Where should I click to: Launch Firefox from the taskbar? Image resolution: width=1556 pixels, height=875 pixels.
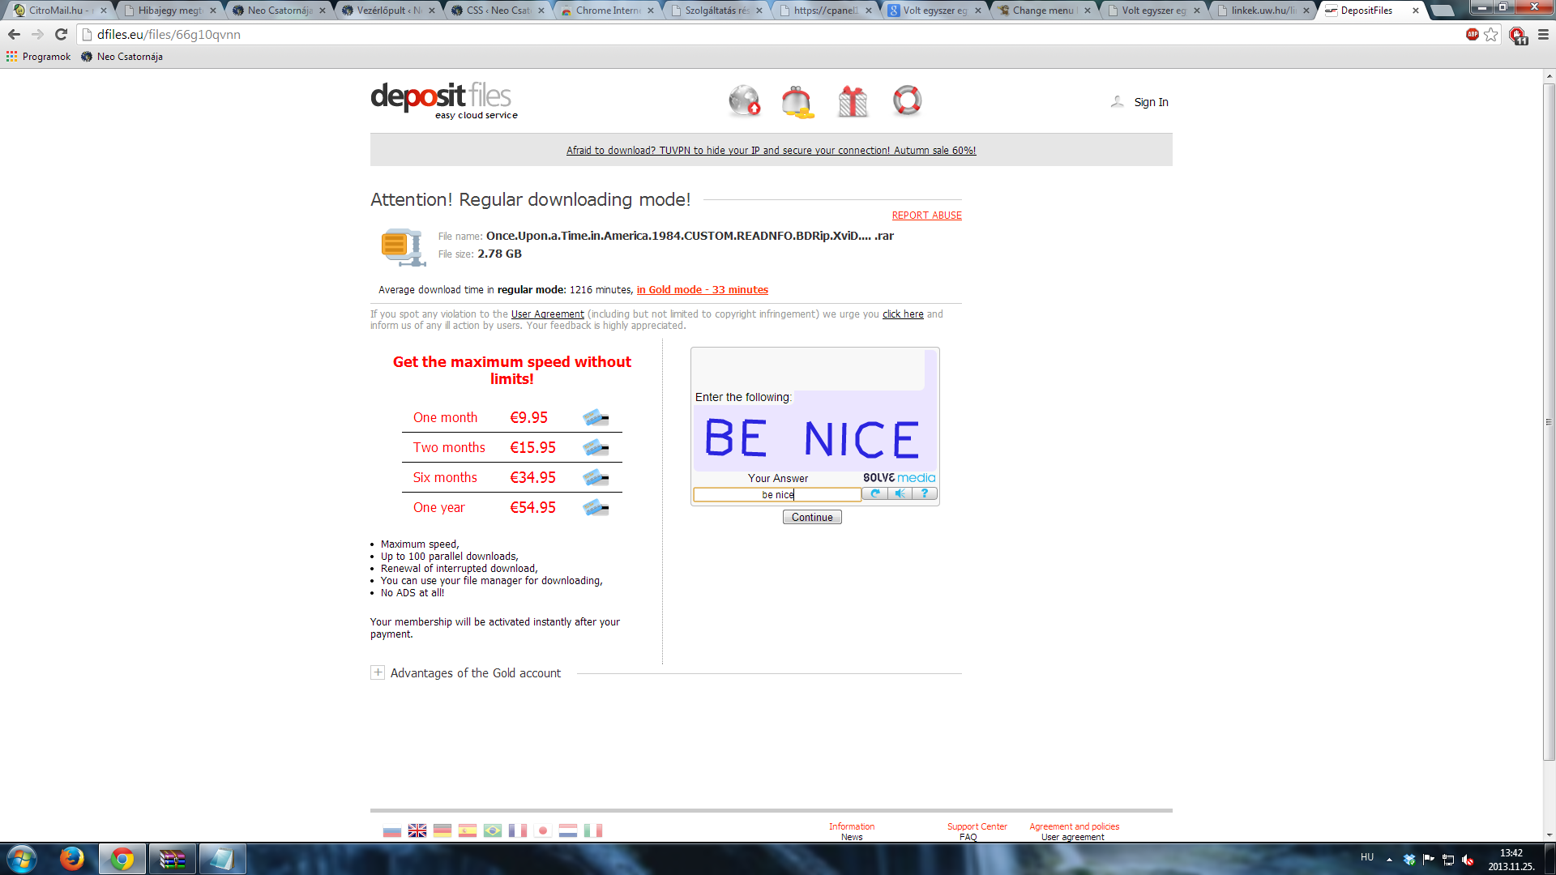coord(72,859)
